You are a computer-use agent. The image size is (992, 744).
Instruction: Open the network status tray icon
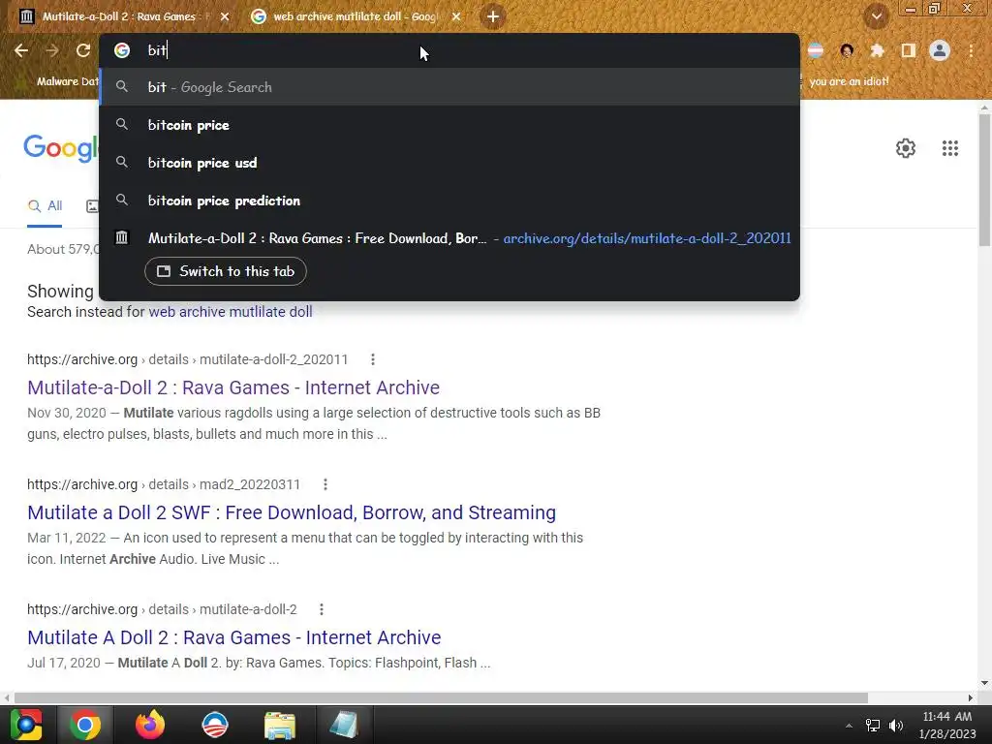[873, 726]
